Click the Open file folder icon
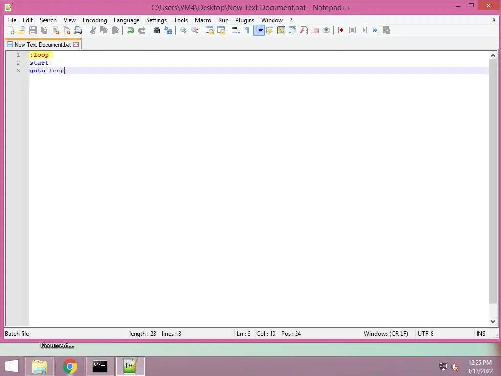This screenshot has height=376, width=501. coord(22,30)
